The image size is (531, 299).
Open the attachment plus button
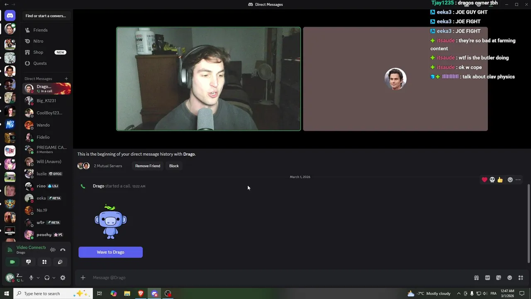click(83, 278)
